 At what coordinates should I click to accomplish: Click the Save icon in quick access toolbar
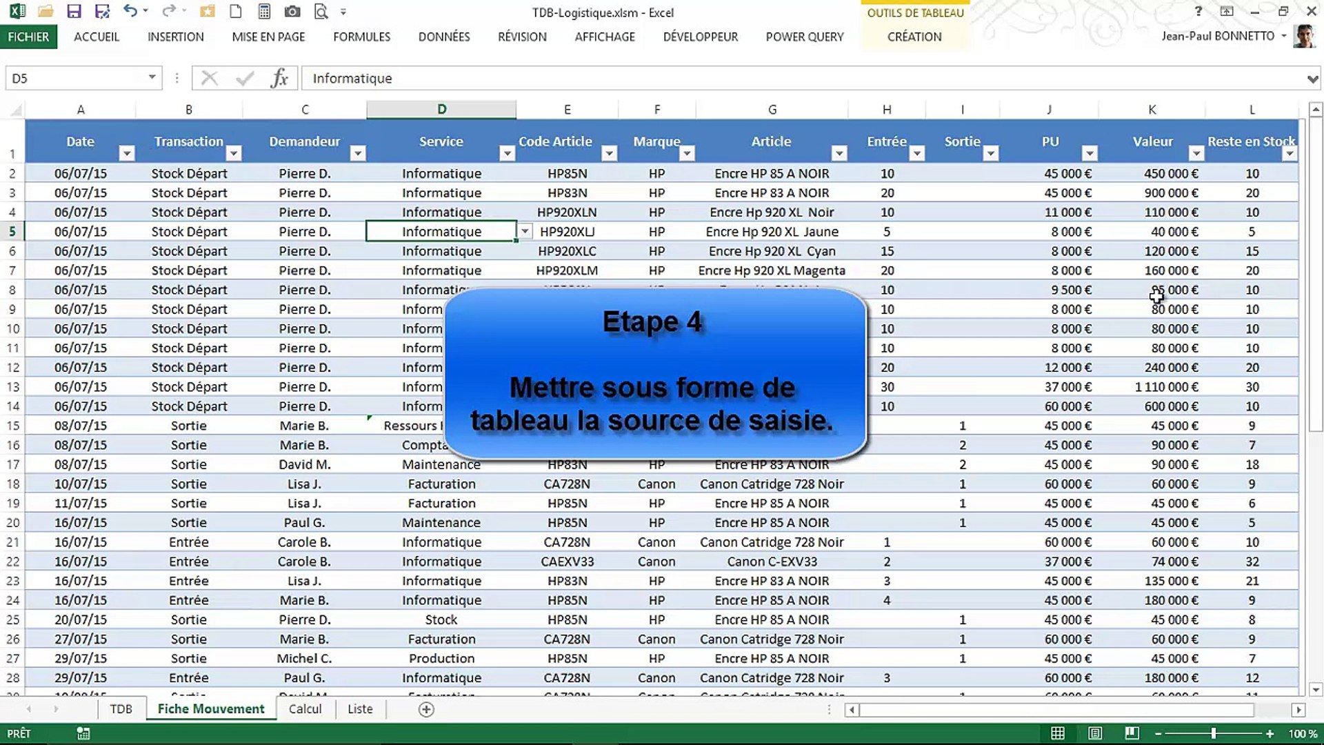(x=74, y=12)
